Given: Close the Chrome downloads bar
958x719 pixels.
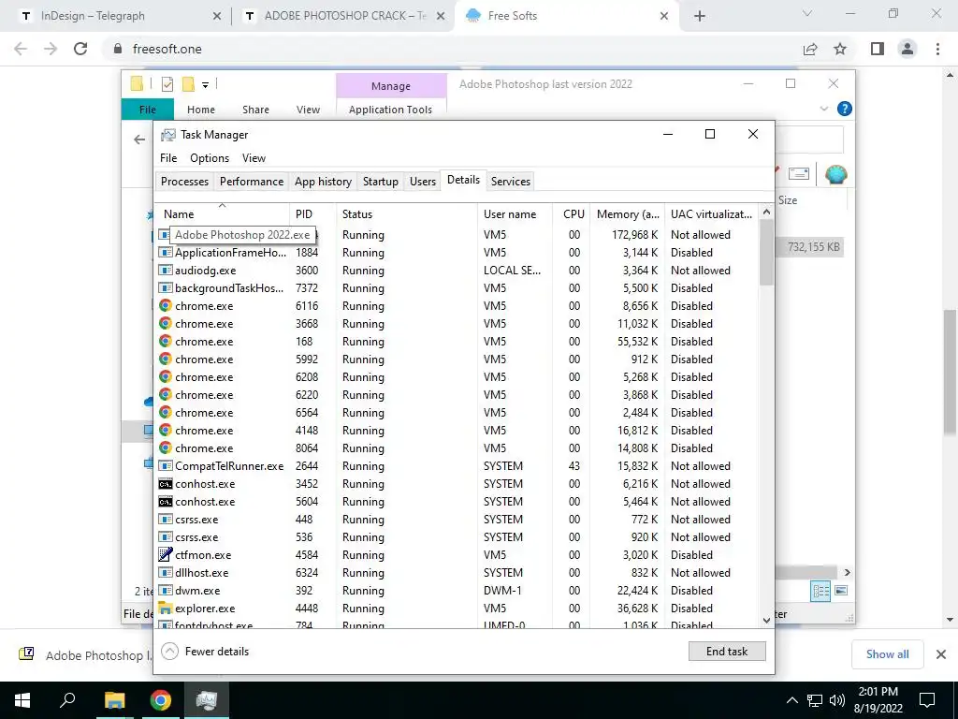Looking at the screenshot, I should point(941,654).
